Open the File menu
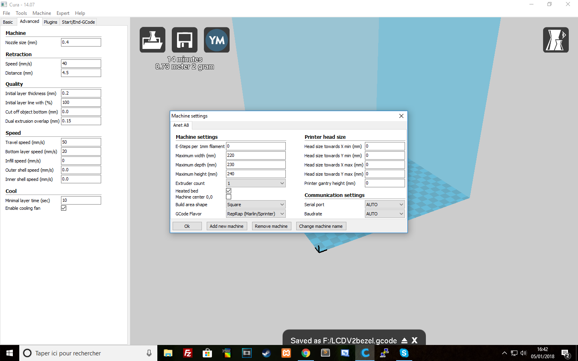578x361 pixels. click(x=6, y=13)
